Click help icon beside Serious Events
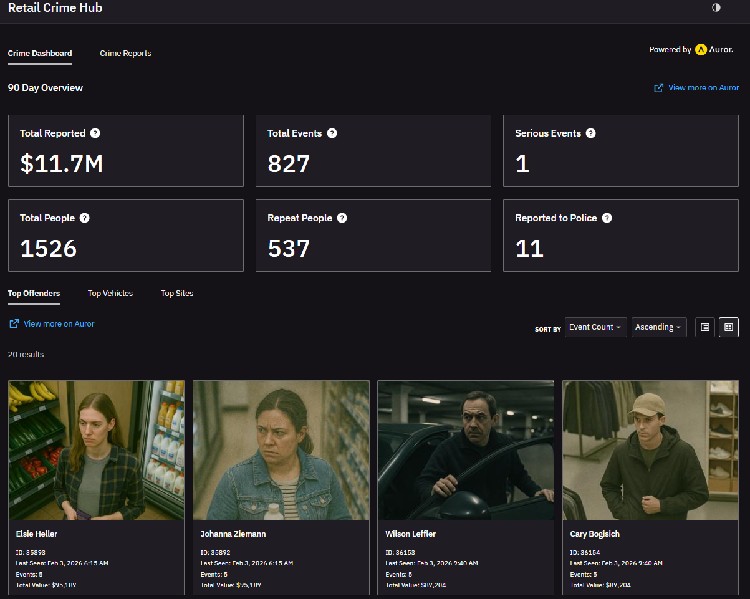The image size is (750, 599). (590, 133)
